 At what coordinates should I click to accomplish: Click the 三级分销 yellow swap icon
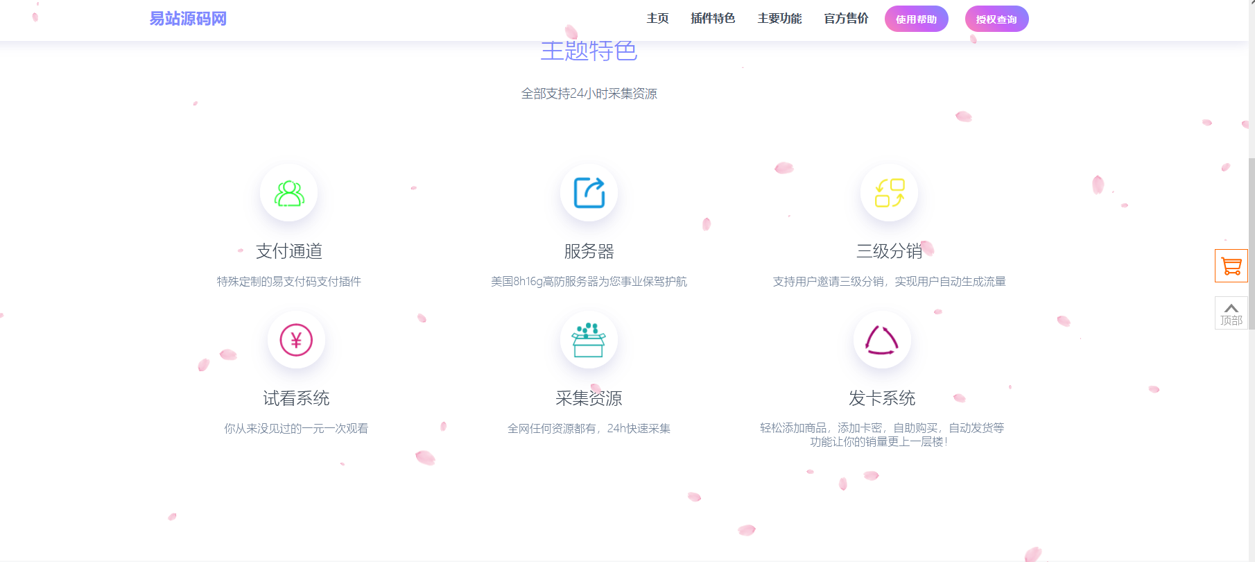pos(890,193)
